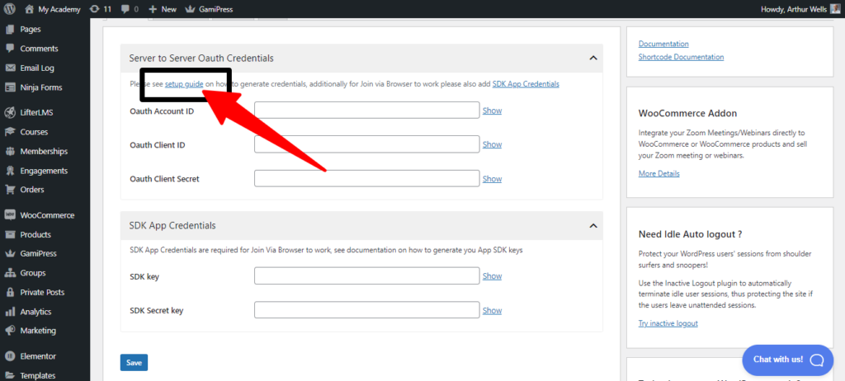Click the New plus icon
845x381 pixels.
153,9
